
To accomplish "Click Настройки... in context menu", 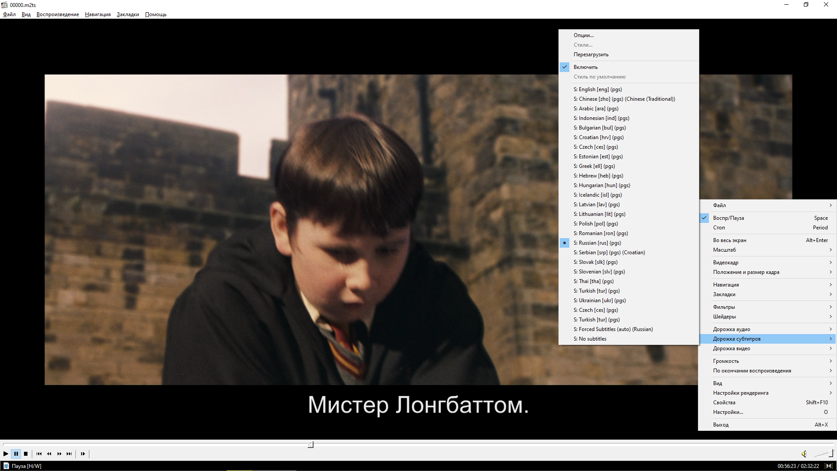I will point(728,412).
